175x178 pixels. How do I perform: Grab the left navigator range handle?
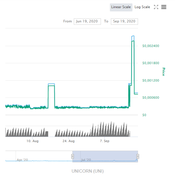[x=73, y=156]
